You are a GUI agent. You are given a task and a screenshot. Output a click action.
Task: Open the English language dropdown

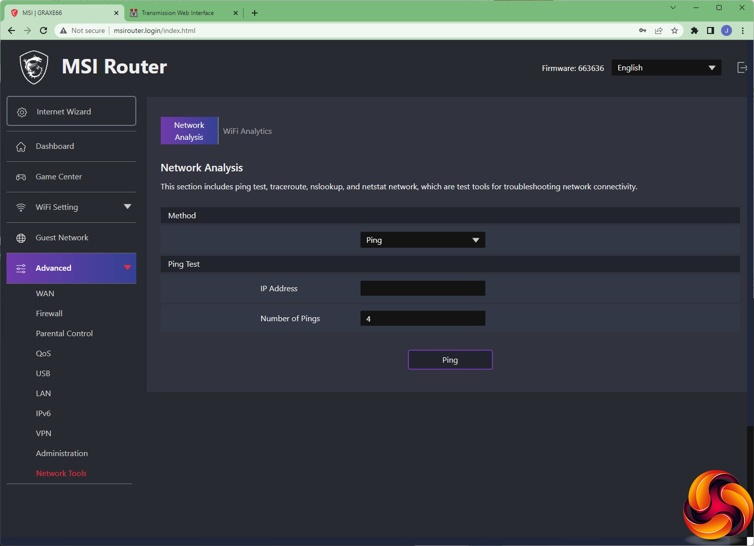(x=666, y=68)
